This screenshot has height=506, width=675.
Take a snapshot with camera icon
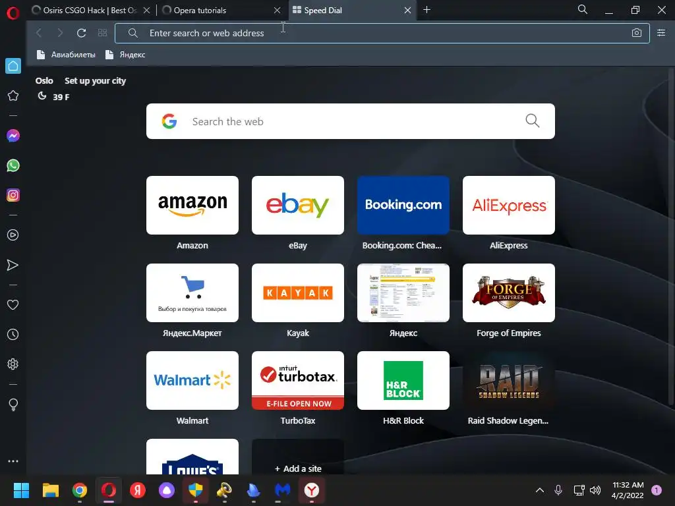637,33
